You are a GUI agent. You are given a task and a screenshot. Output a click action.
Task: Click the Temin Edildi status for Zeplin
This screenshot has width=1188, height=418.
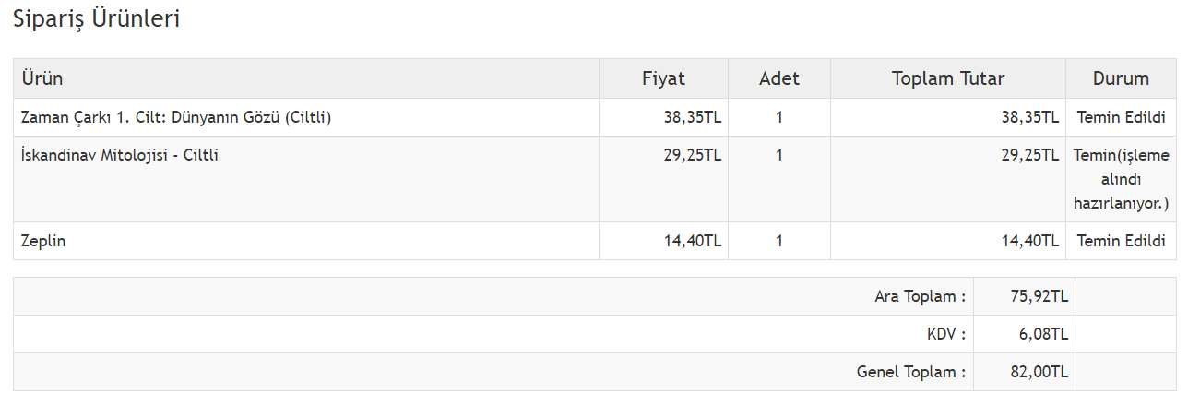(x=1121, y=241)
